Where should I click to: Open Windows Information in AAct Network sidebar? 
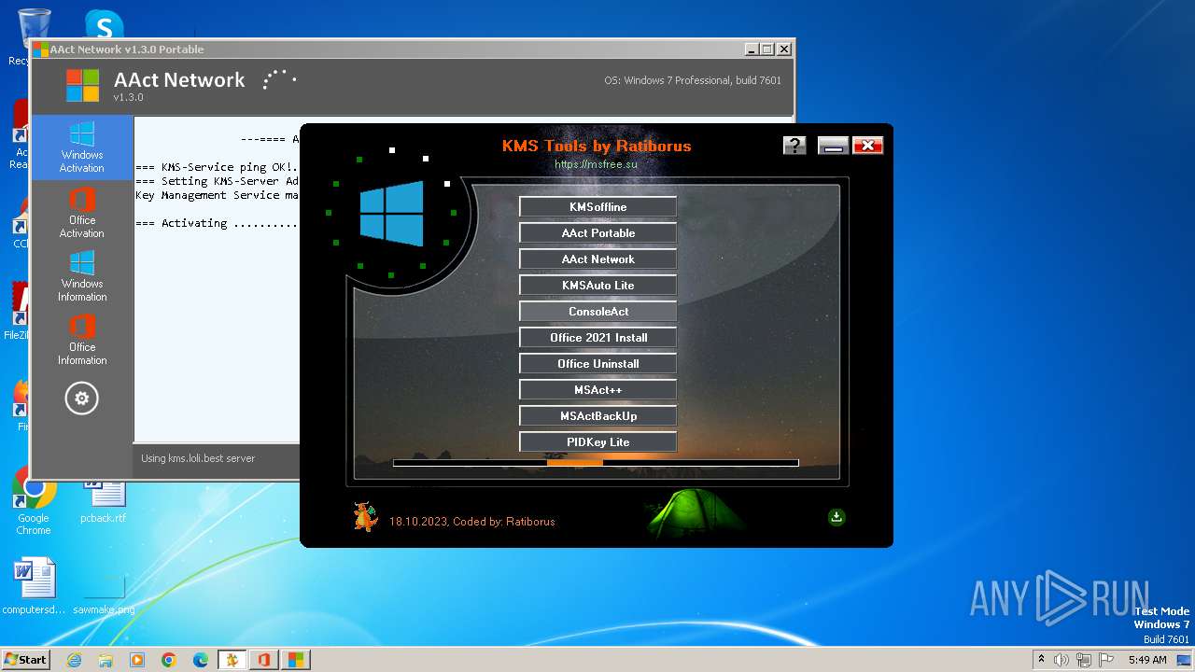(82, 275)
